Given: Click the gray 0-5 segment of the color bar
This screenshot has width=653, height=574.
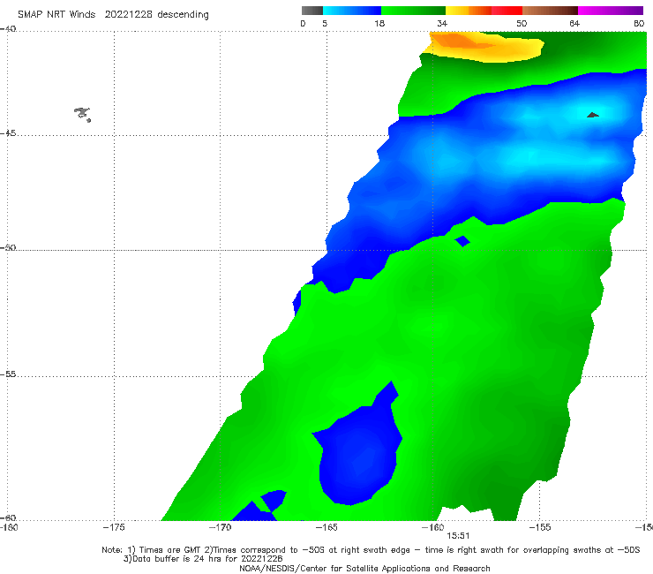Looking at the screenshot, I should point(312,11).
